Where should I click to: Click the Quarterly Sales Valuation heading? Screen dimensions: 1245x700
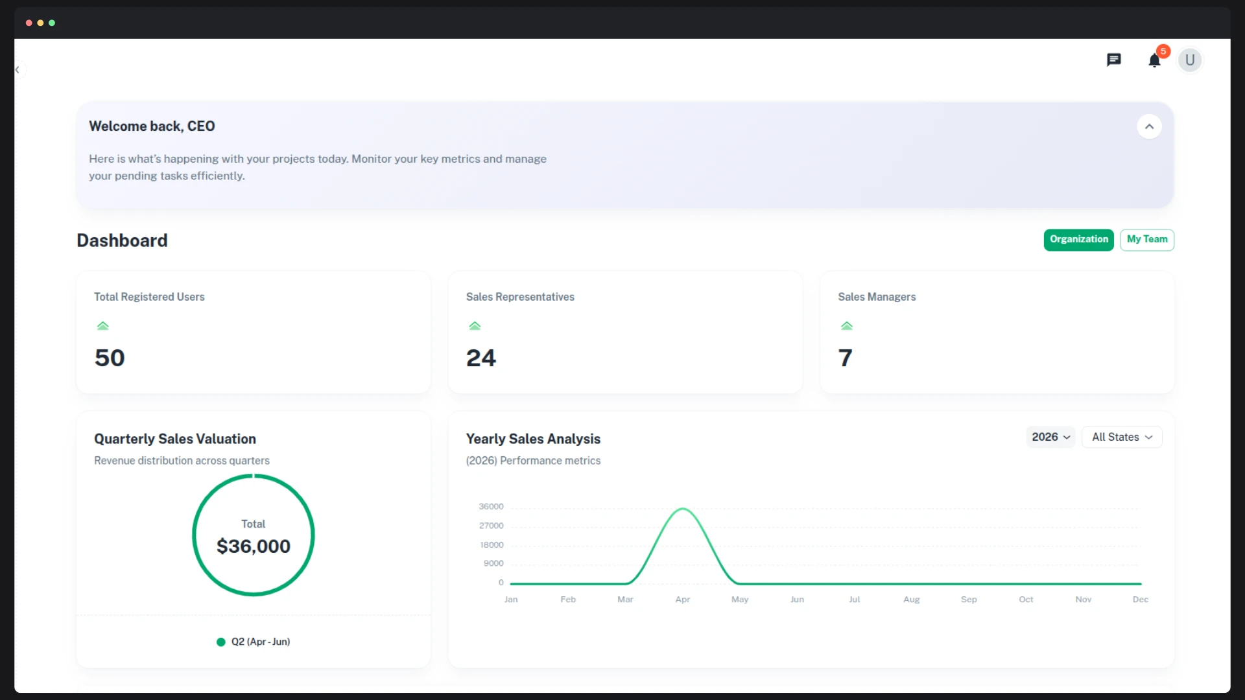[175, 439]
